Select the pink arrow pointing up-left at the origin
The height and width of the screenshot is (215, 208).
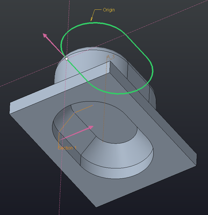coord(54,45)
